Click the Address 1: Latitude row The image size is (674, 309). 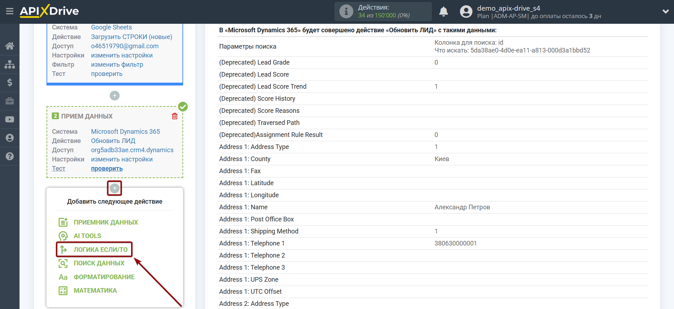point(432,183)
